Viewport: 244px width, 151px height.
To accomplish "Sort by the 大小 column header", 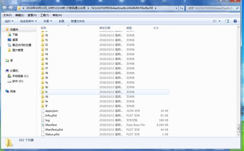I will pyautogui.click(x=156, y=28).
